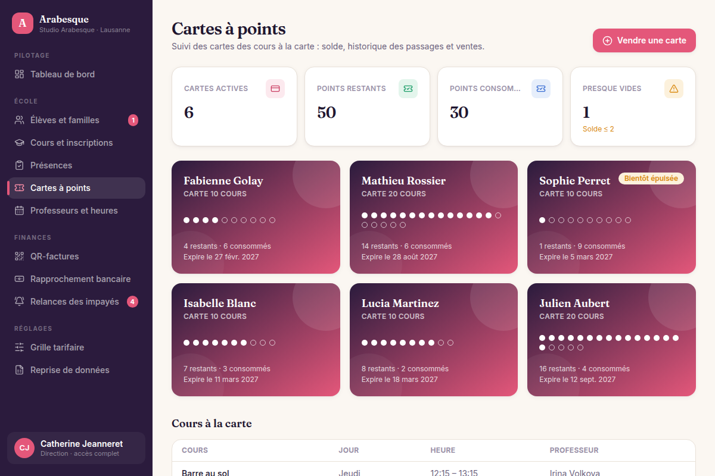Open the QR-factures section
715x476 pixels.
(76, 256)
